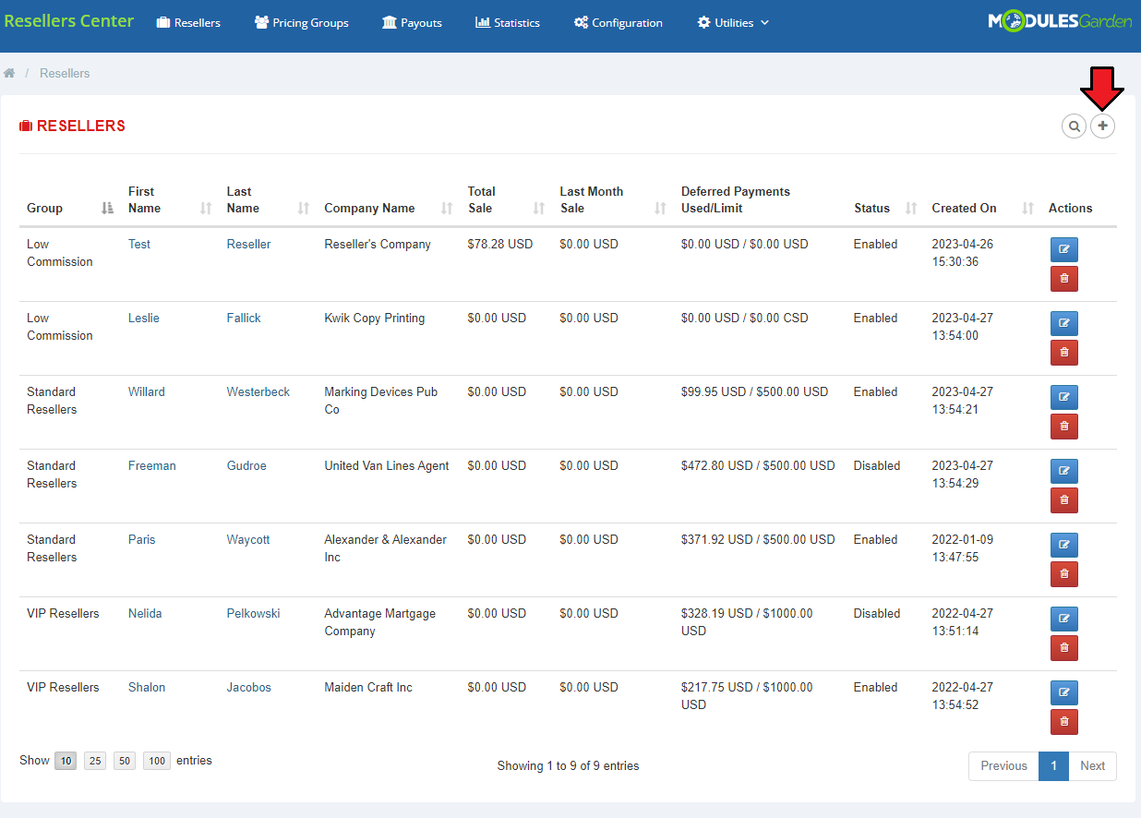1141x818 pixels.
Task: Delete the Shalon Jacobos row
Action: tap(1064, 722)
